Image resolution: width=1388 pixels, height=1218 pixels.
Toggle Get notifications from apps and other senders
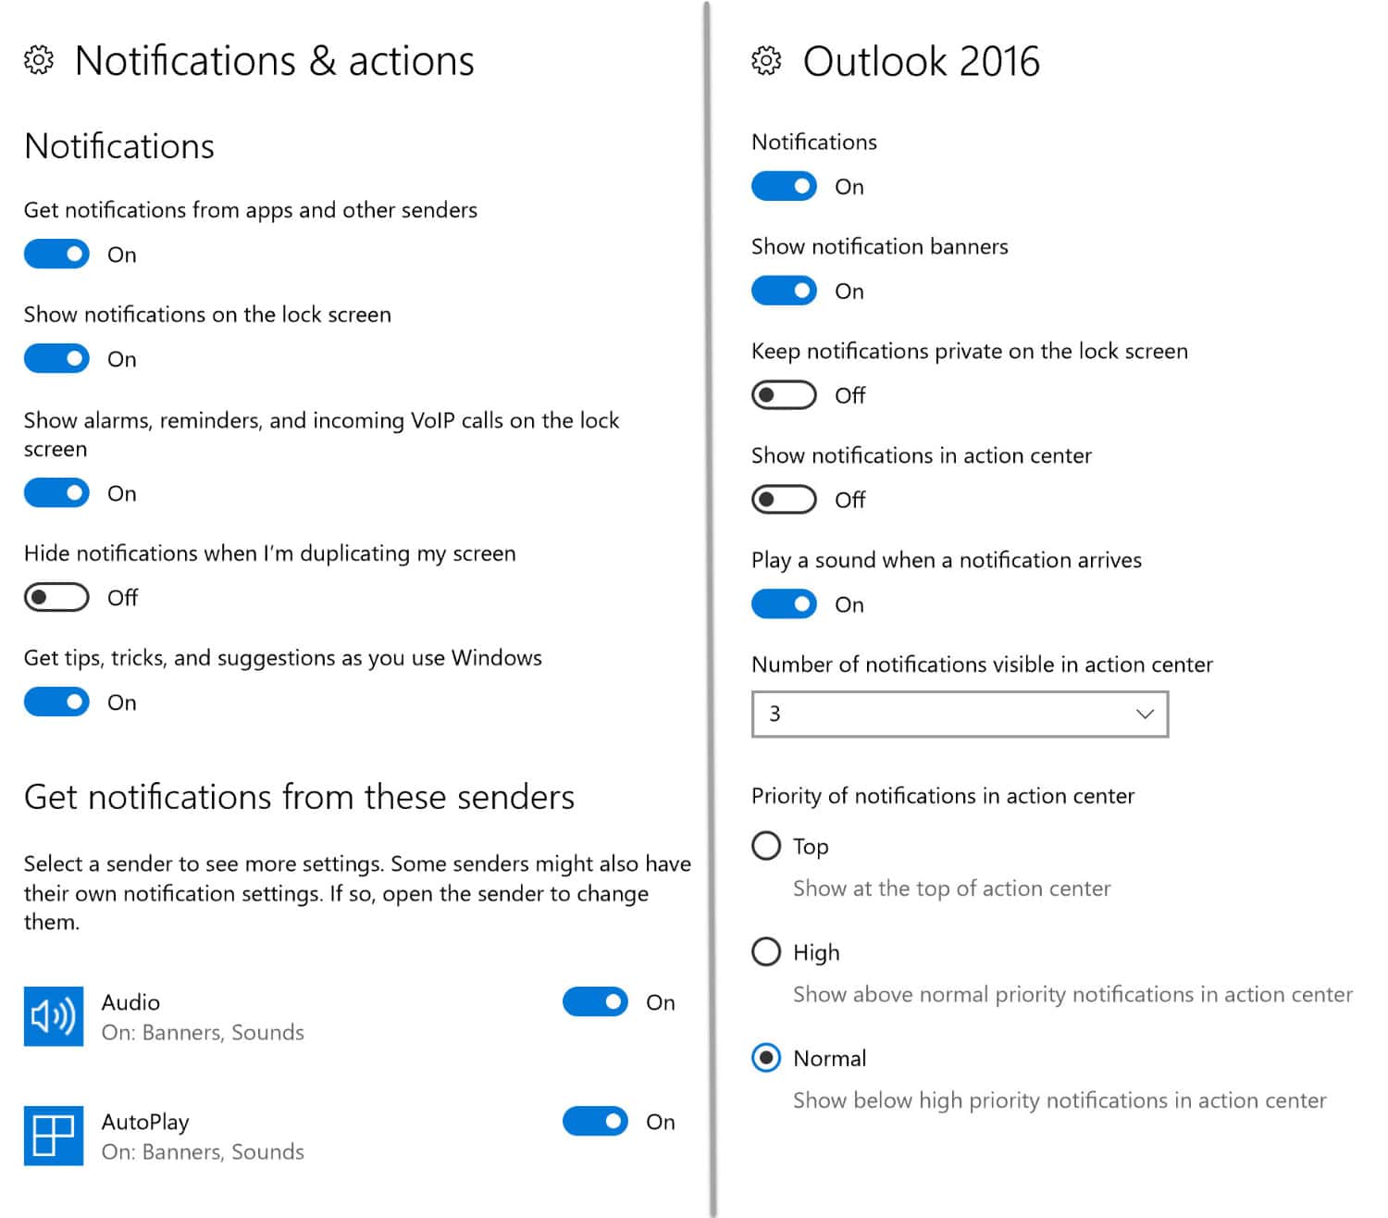[x=56, y=254]
